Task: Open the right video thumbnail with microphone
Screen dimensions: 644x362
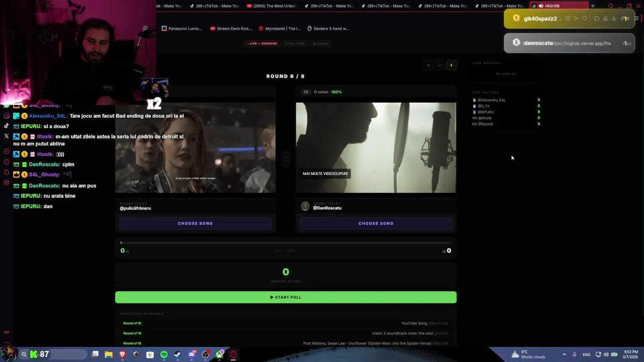Action: (x=376, y=147)
